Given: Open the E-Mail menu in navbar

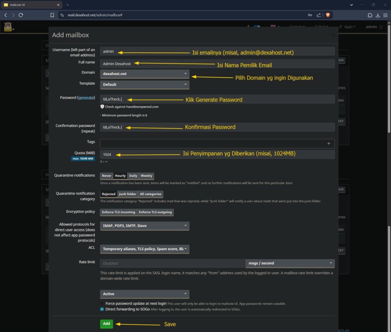Looking at the screenshot, I should (322, 27).
